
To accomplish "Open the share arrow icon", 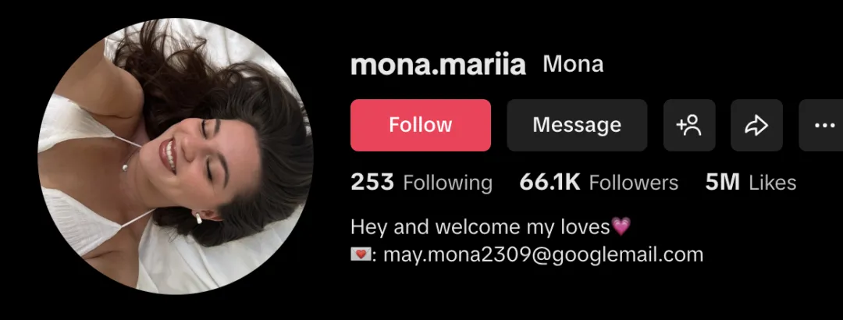I will pyautogui.click(x=756, y=126).
